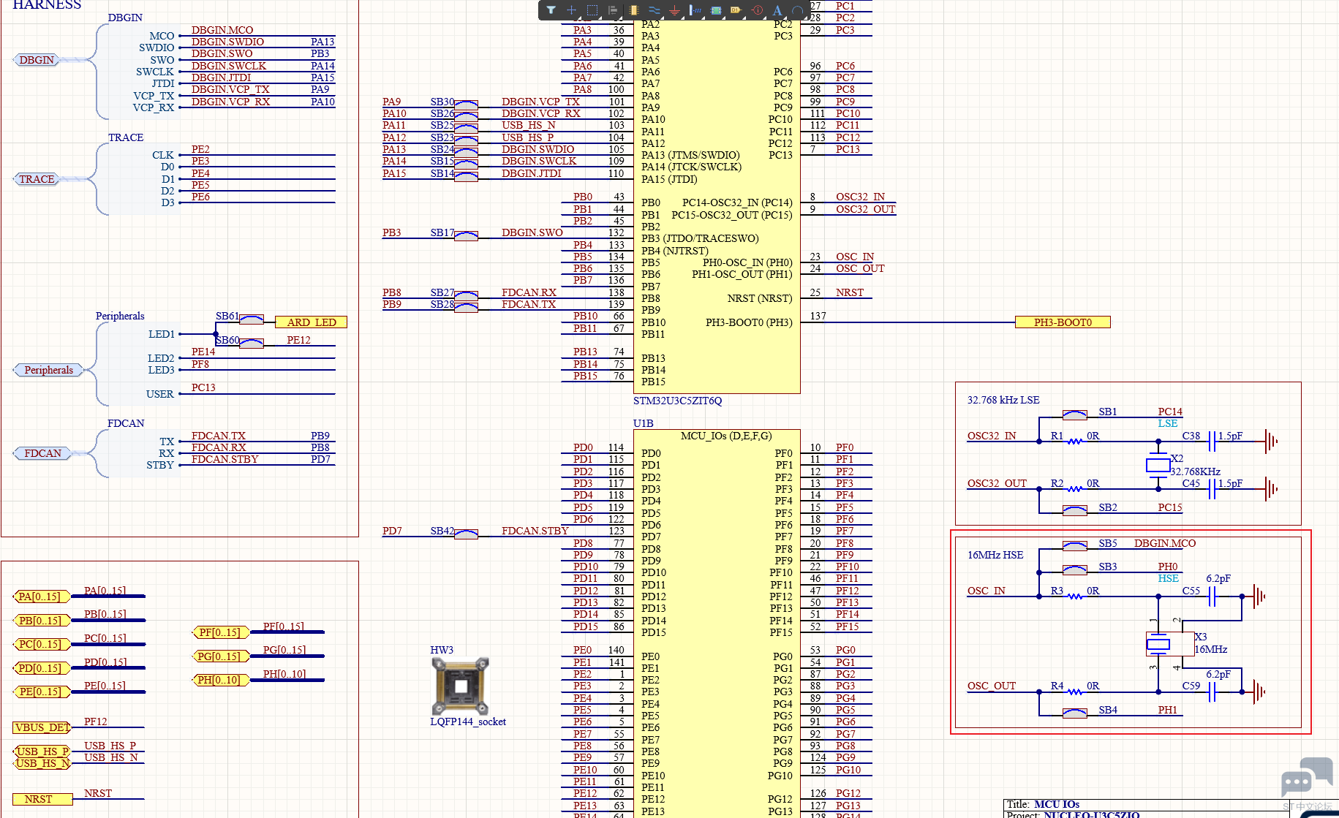The image size is (1339, 818).
Task: Open the selection filter in the active bar
Action: point(551,10)
